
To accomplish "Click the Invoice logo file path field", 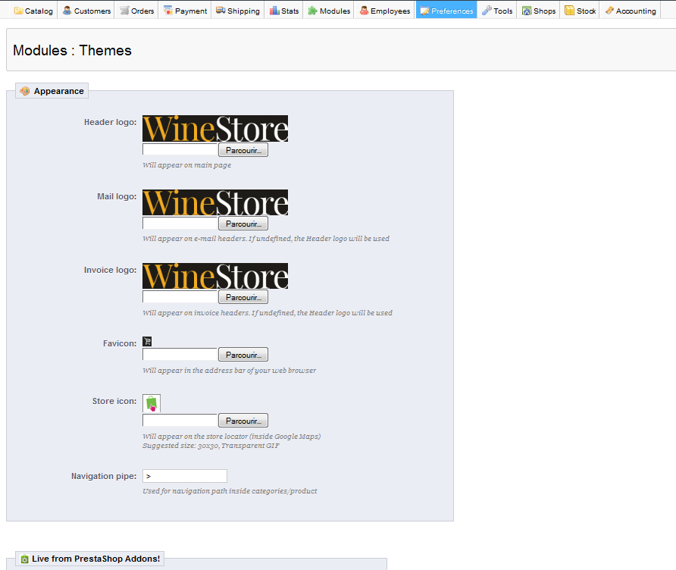I will (180, 297).
